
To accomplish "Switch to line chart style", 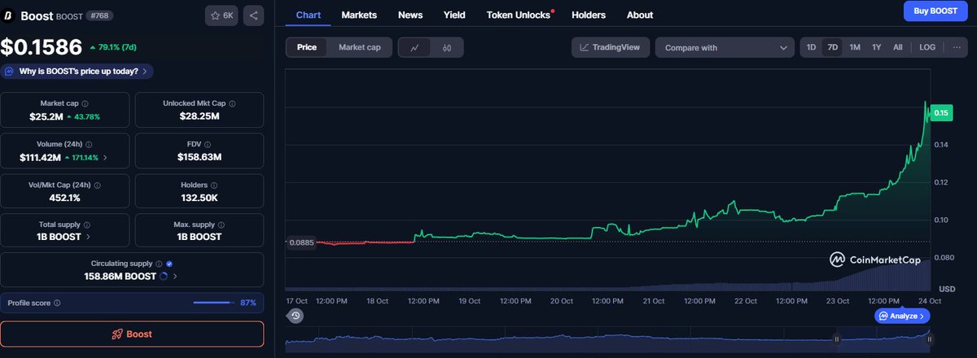I will [414, 47].
